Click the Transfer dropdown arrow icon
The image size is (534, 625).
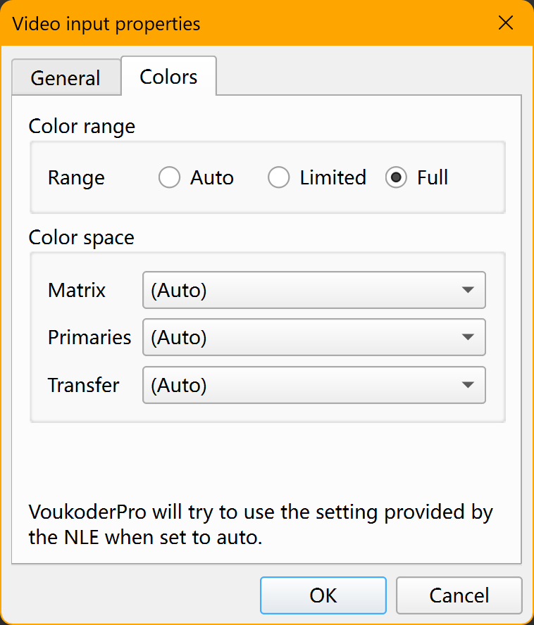pyautogui.click(x=468, y=385)
